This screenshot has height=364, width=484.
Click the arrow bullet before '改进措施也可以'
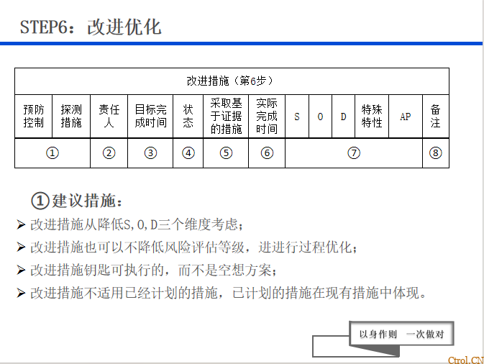point(21,247)
